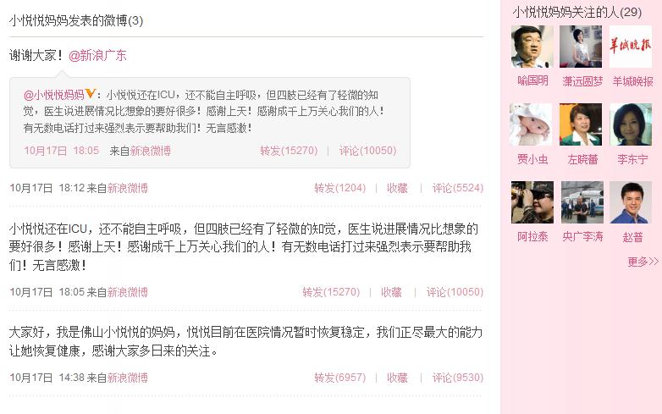The width and height of the screenshot is (662, 414).
Task: Open 央广李涛 avatar thumbnail
Action: tap(582, 202)
